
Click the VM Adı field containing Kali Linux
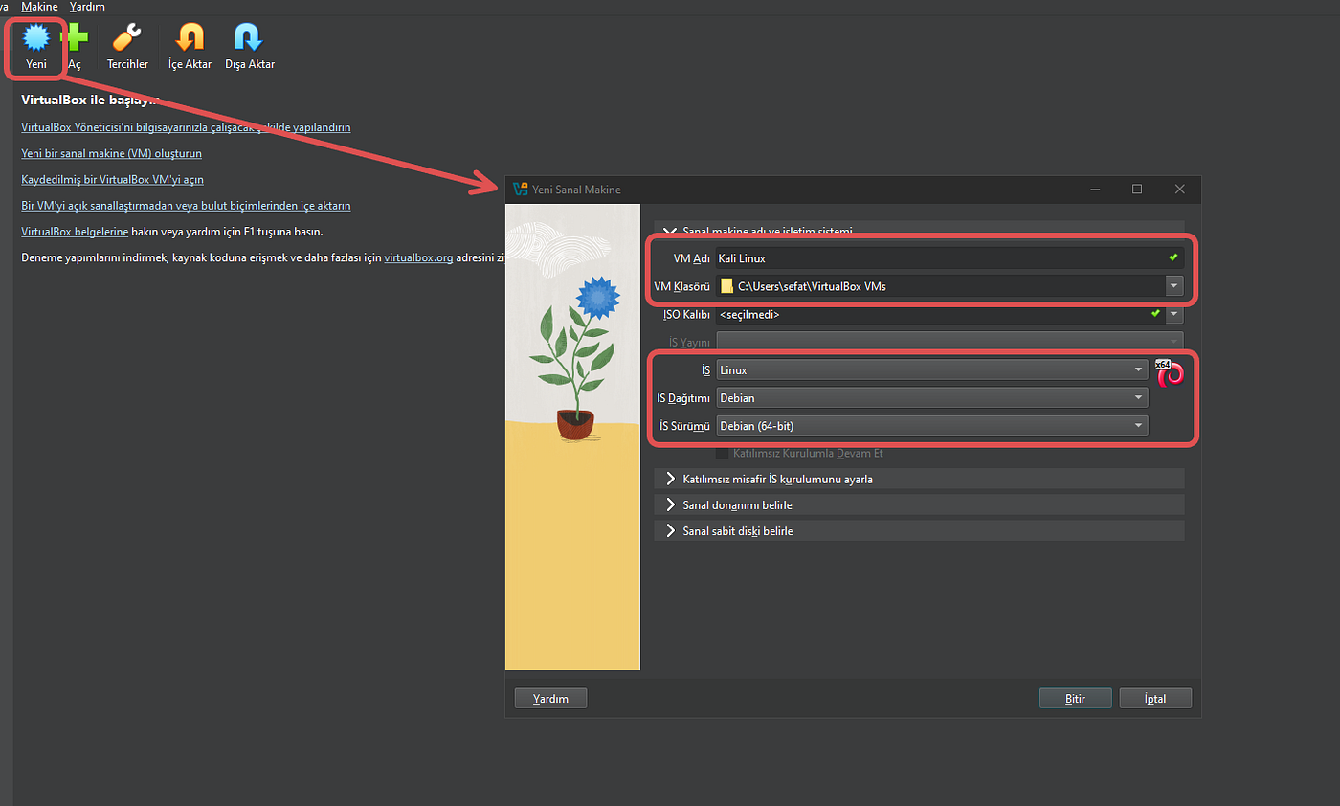pyautogui.click(x=950, y=258)
